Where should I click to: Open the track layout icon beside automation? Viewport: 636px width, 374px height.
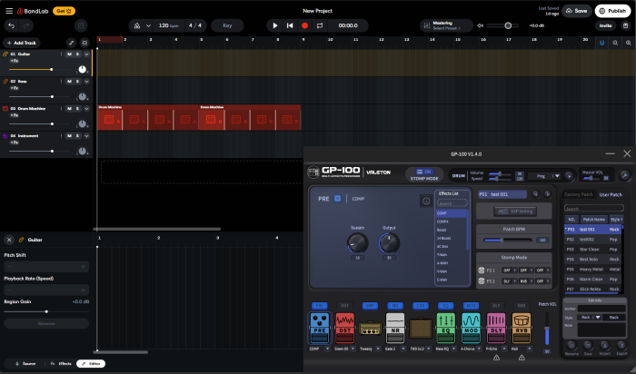(84, 43)
